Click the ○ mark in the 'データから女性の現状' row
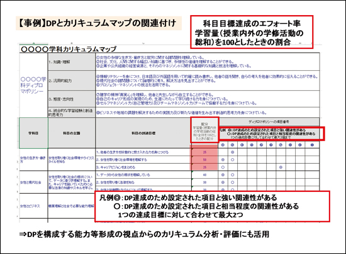 tap(232, 175)
